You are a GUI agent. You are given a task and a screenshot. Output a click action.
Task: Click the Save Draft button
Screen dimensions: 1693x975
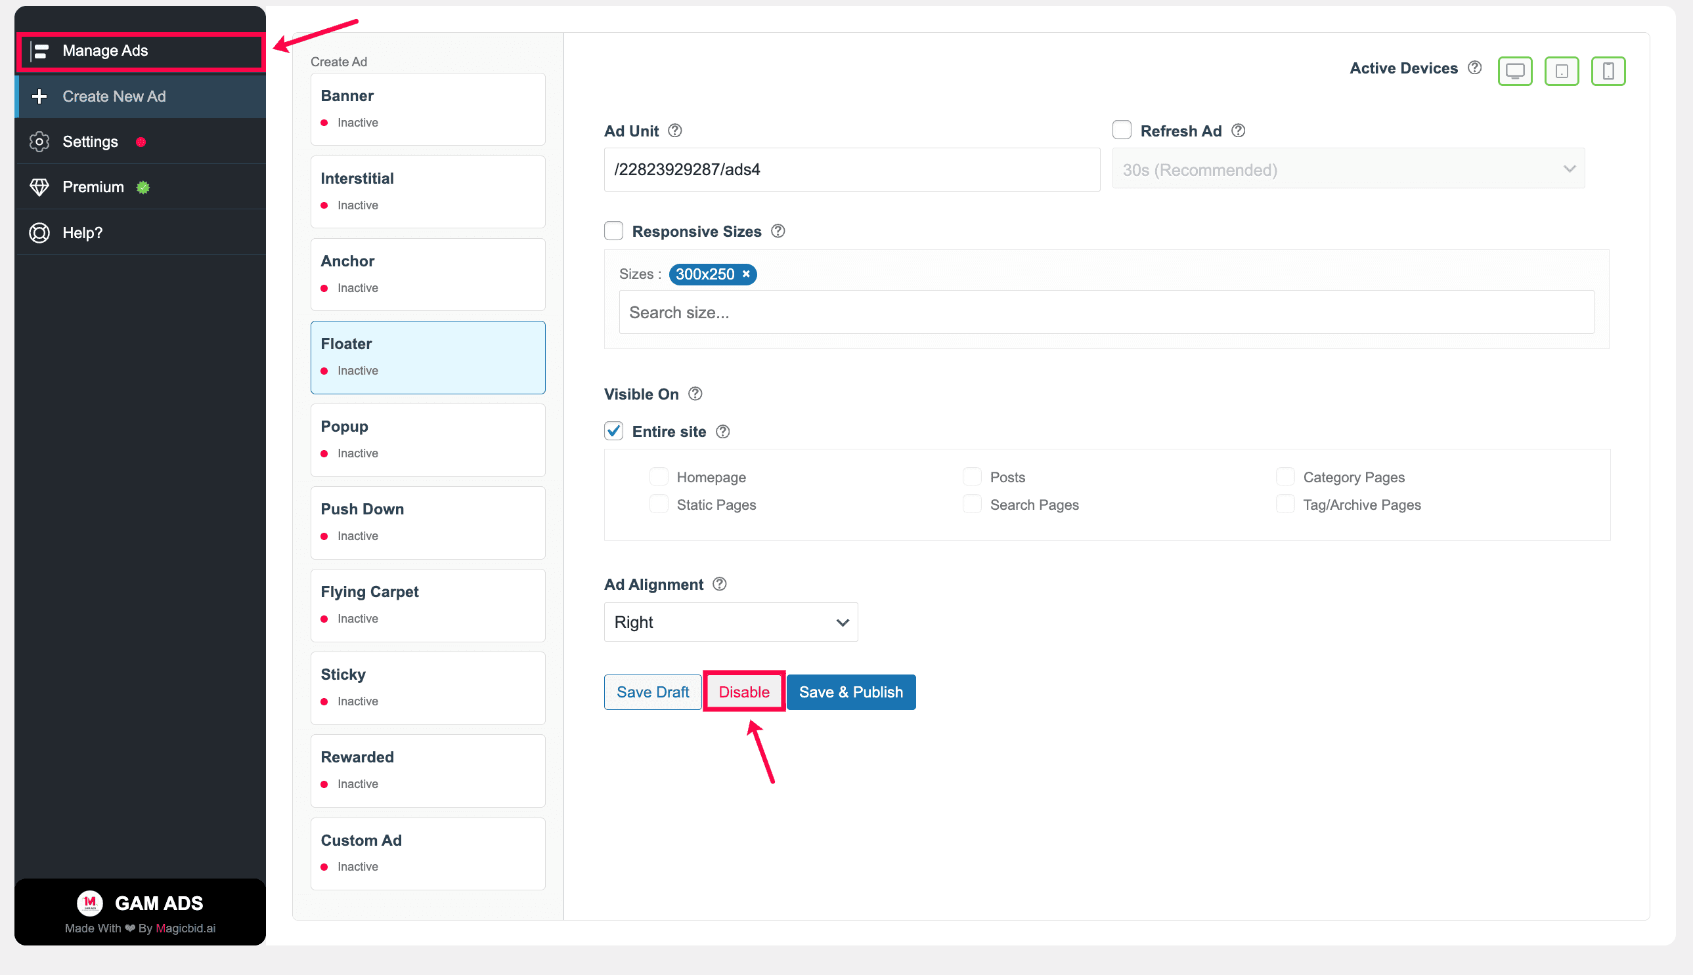(652, 692)
